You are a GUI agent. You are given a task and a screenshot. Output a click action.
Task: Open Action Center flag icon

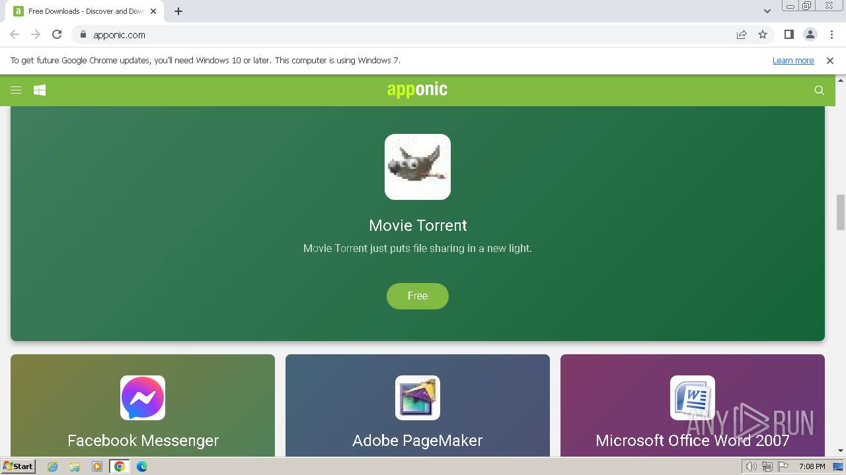(783, 466)
